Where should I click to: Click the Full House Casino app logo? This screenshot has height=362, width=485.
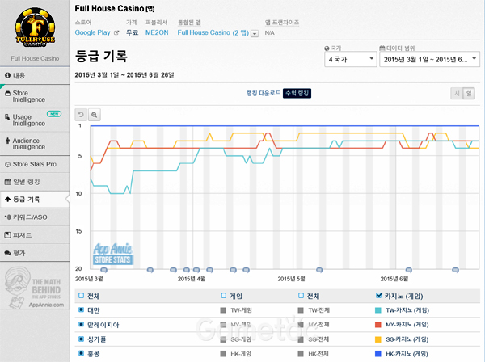coord(34,27)
